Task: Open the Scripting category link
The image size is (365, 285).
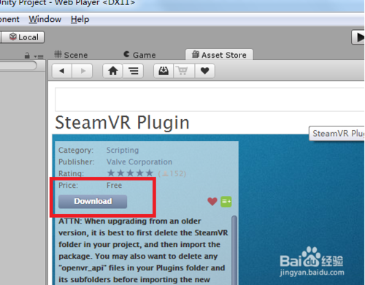Action: (x=123, y=150)
